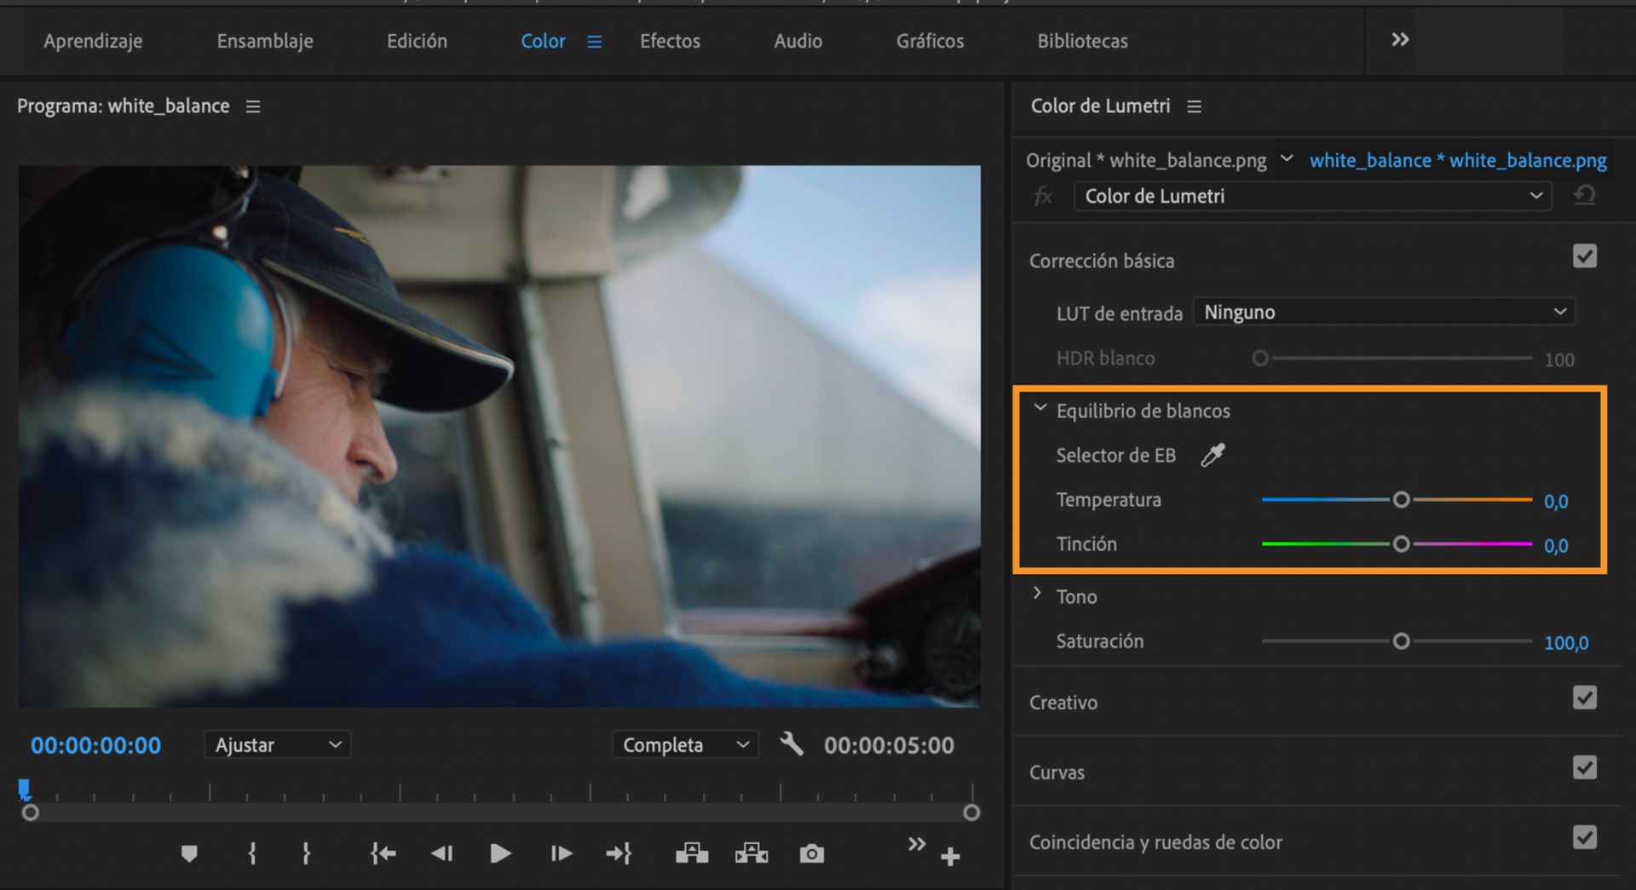
Task: Open the button editor plus icon
Action: (950, 856)
